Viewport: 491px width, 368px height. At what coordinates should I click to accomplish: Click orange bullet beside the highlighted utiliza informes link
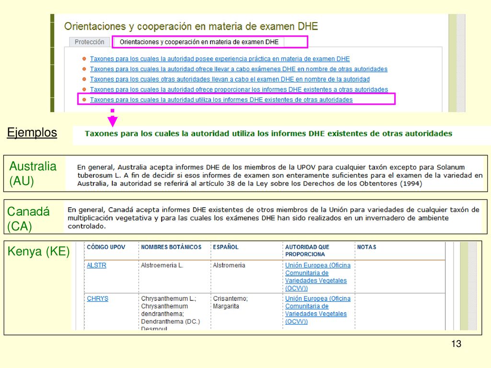pos(84,100)
